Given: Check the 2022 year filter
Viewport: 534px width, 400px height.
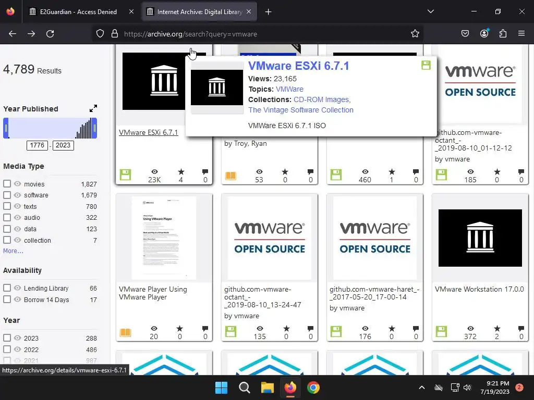Looking at the screenshot, I should pos(7,349).
